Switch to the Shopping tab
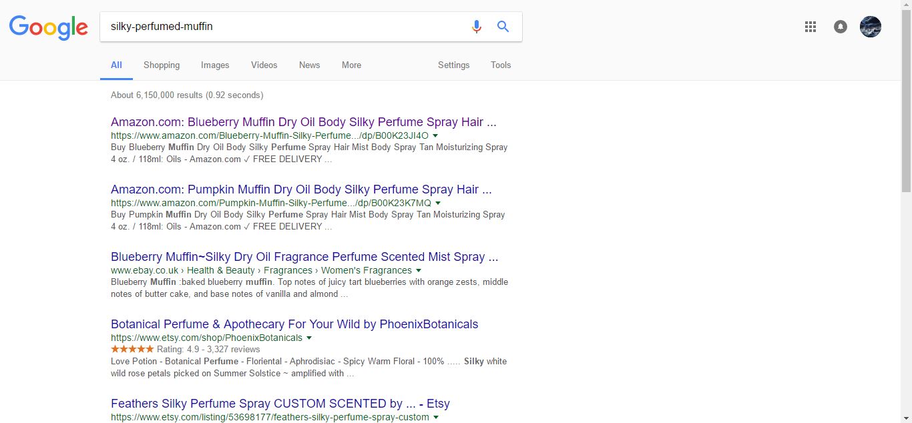 pyautogui.click(x=162, y=65)
